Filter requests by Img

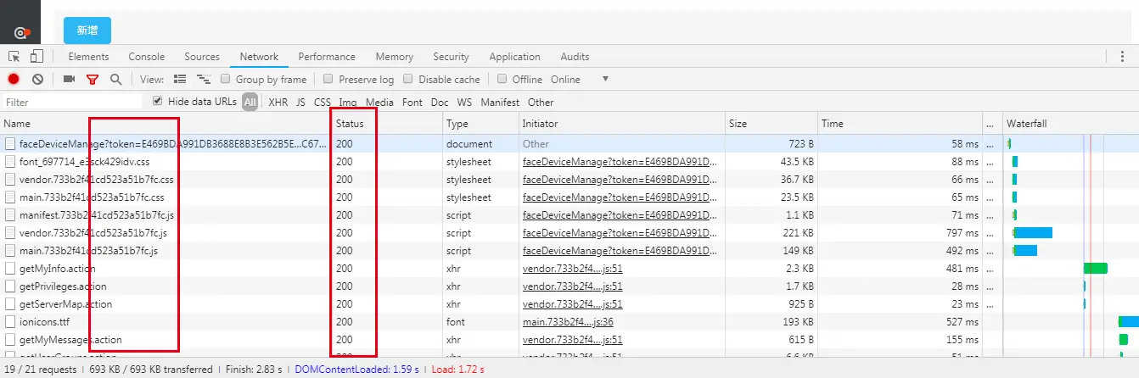point(348,103)
